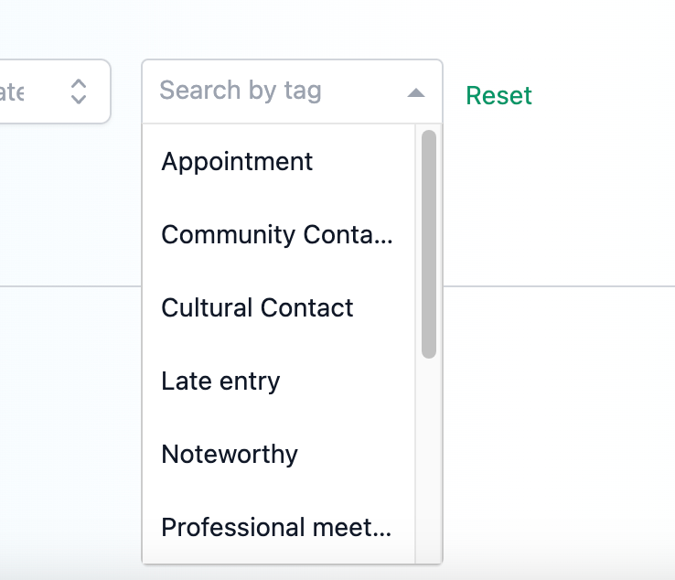The height and width of the screenshot is (580, 675).
Task: Reset the filters via the Reset link
Action: point(498,96)
